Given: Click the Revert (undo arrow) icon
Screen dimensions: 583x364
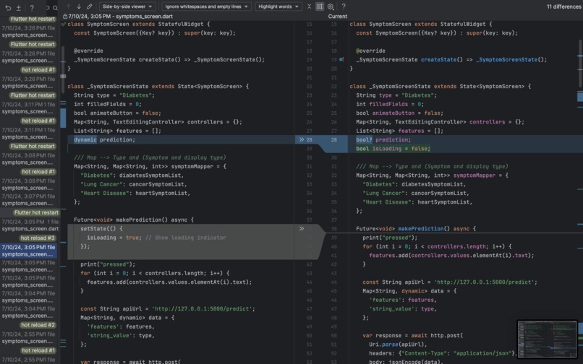Looking at the screenshot, I should pos(8,7).
